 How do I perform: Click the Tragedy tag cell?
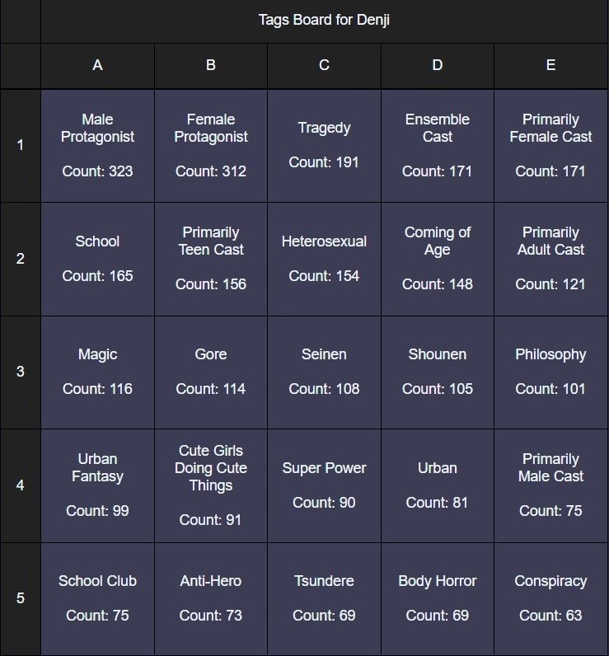[324, 146]
